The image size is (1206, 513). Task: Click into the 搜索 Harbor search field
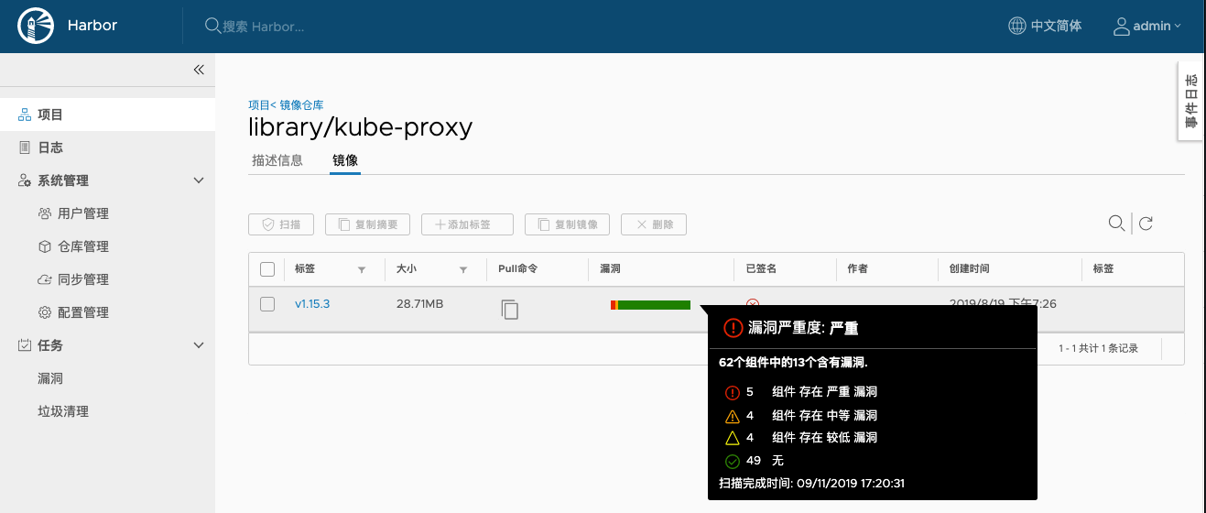[264, 27]
